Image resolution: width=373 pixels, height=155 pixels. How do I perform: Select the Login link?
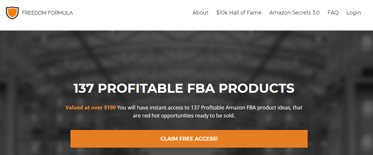[353, 13]
